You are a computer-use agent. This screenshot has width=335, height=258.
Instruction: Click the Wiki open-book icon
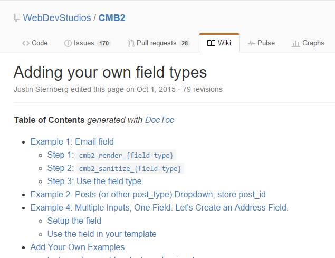click(x=211, y=43)
